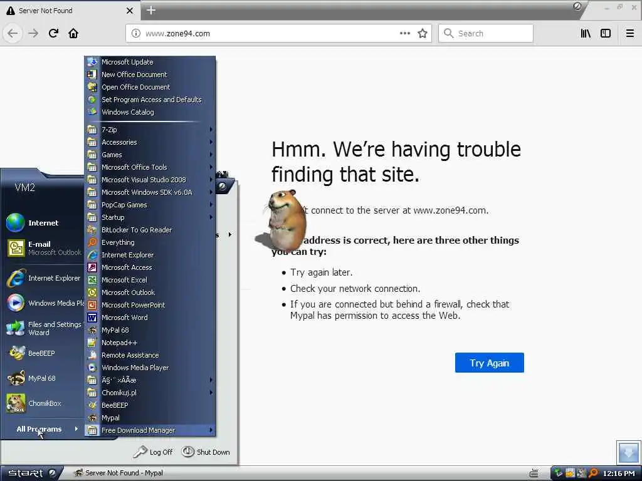Click the forward arrow in the browser toolbar
642x481 pixels.
pos(33,33)
